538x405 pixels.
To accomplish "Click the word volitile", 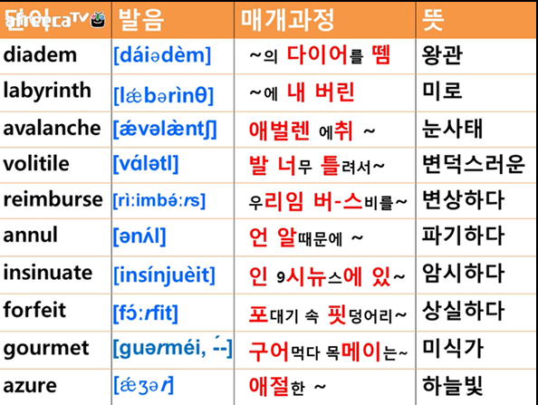I will [x=36, y=164].
